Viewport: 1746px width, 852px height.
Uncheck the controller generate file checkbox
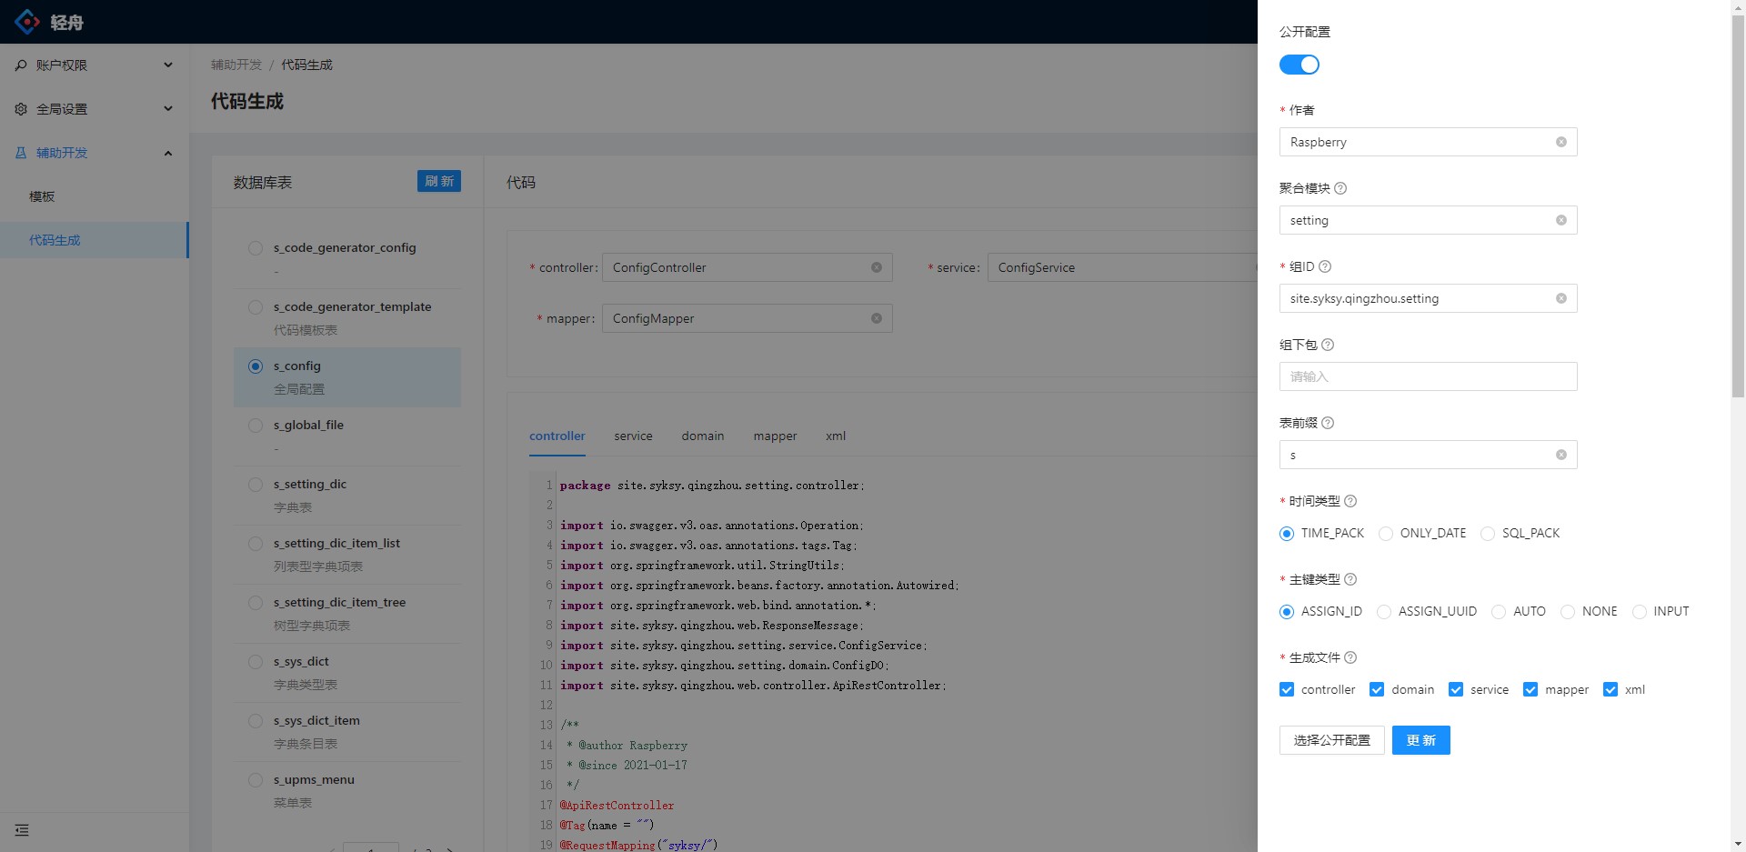(x=1287, y=690)
